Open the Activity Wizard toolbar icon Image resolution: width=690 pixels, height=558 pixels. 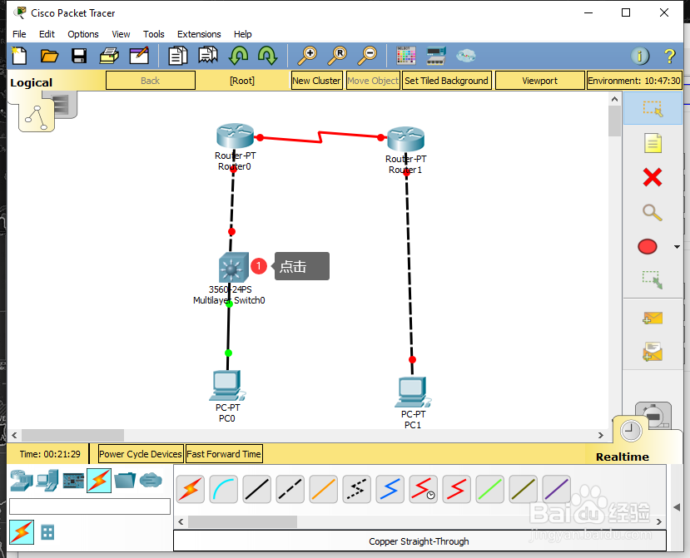[x=139, y=56]
